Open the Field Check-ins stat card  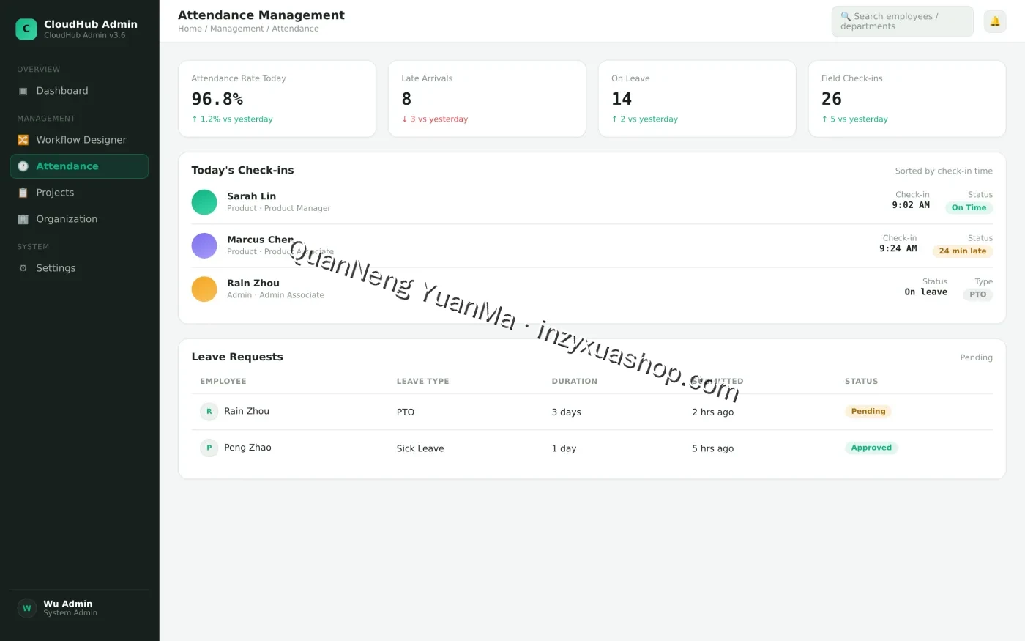(907, 99)
